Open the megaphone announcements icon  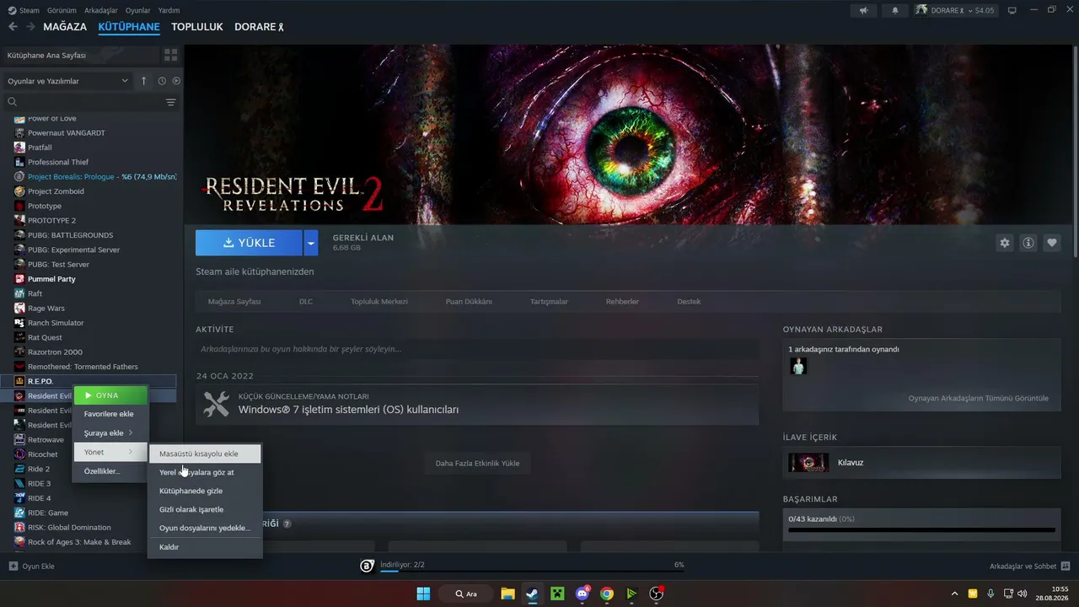(x=863, y=10)
